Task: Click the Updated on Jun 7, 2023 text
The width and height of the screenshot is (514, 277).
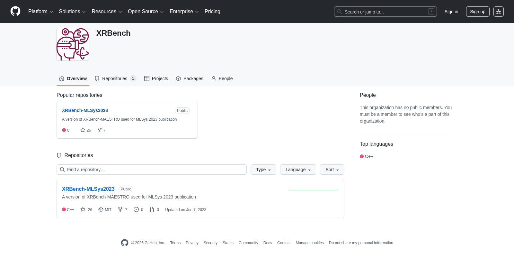Action: click(186, 210)
